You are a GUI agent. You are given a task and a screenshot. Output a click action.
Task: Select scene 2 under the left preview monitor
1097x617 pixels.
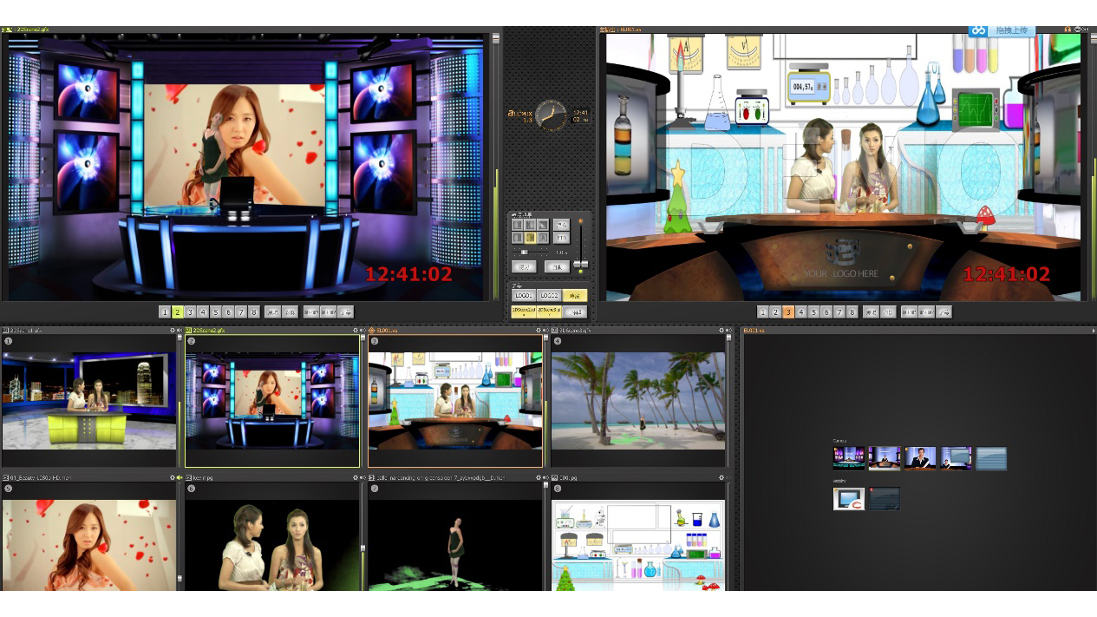(x=177, y=312)
